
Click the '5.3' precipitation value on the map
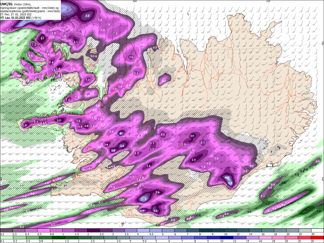pos(230,183)
